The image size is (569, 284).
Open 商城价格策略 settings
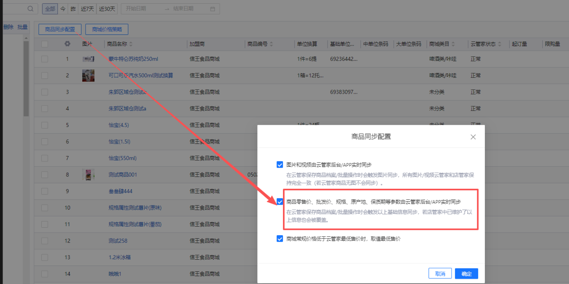(107, 29)
